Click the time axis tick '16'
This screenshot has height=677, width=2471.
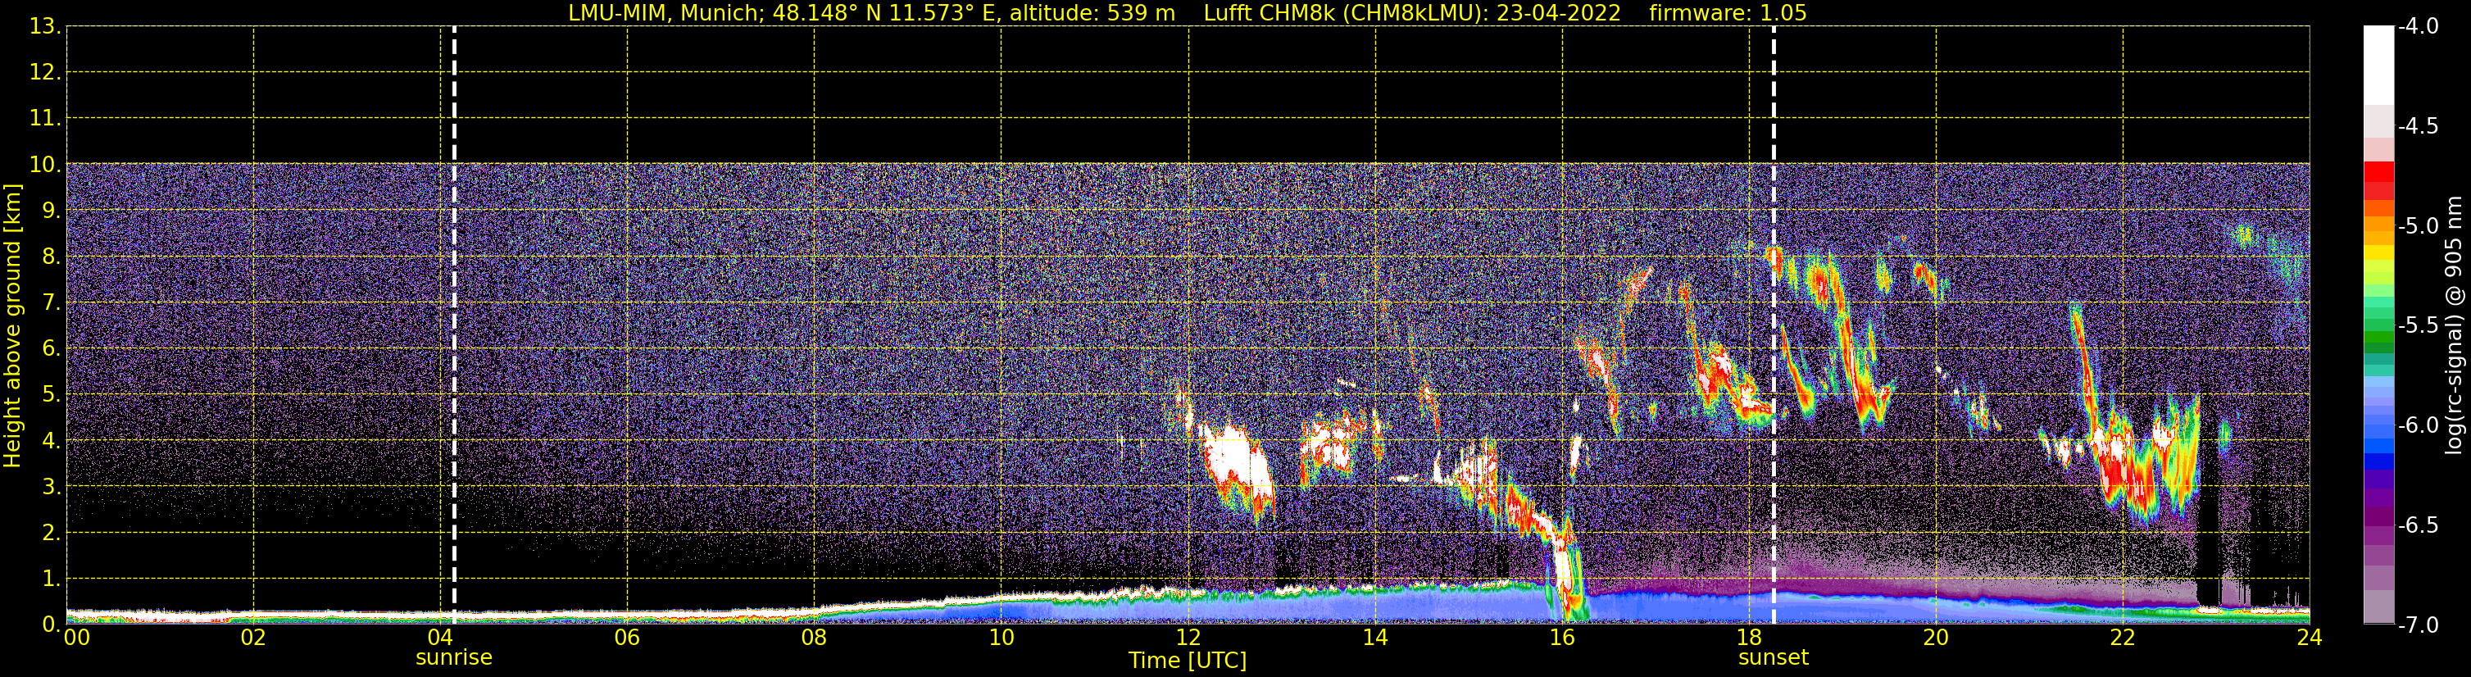coord(1563,638)
